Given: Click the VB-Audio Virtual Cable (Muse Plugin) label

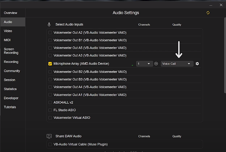Looking at the screenshot, I should click(x=81, y=144).
